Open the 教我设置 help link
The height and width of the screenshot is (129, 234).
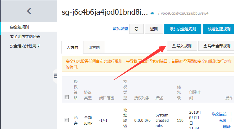click(120, 29)
